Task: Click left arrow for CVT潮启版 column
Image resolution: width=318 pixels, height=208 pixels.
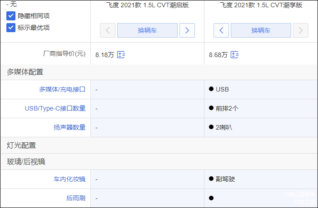Action: [108, 30]
